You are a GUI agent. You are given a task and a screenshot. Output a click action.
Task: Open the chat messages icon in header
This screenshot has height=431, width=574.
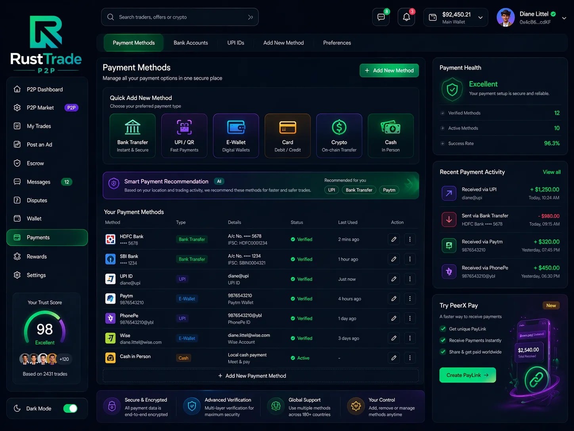381,17
